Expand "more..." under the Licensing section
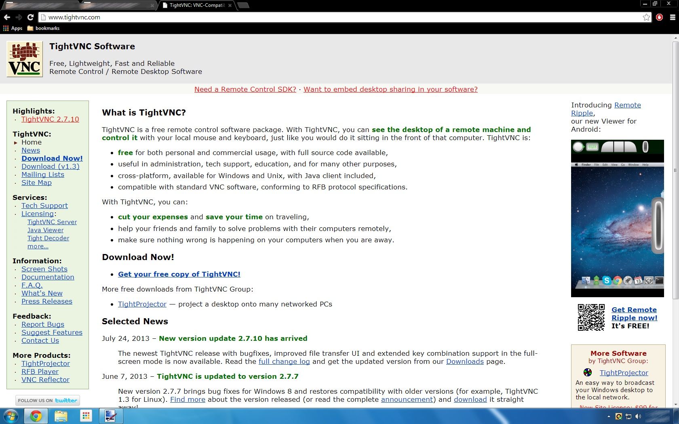The image size is (679, 424). coord(38,246)
